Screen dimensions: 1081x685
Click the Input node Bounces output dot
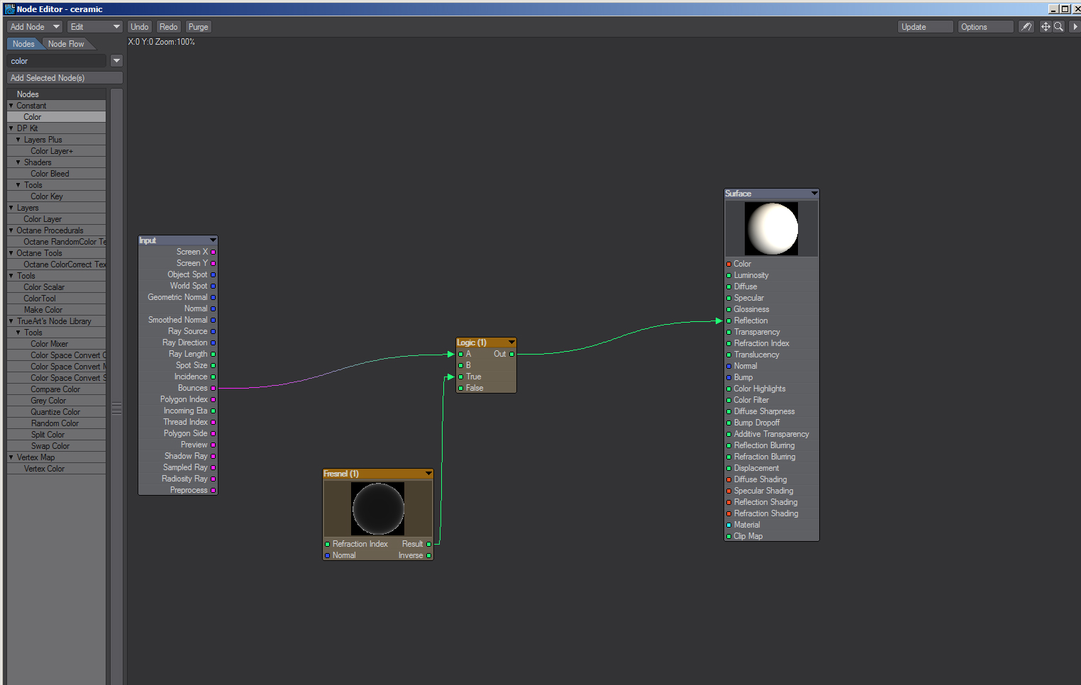click(x=213, y=388)
